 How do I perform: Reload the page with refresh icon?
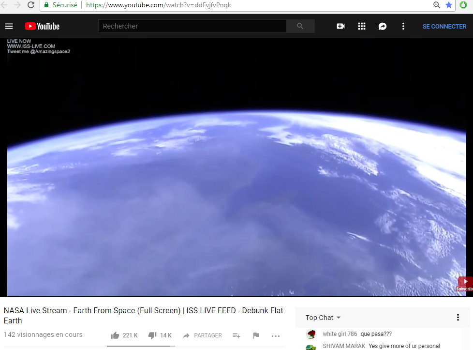coord(31,5)
